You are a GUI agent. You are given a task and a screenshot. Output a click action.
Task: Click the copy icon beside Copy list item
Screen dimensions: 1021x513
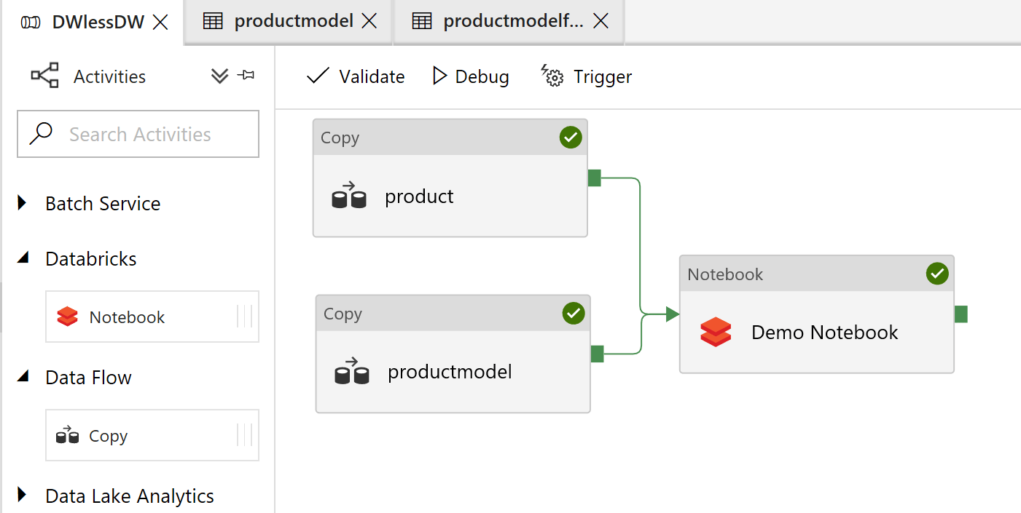pos(67,435)
